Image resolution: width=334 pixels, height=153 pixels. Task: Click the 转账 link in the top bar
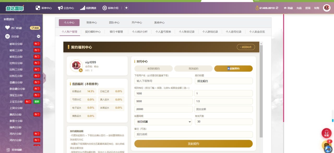click(317, 8)
